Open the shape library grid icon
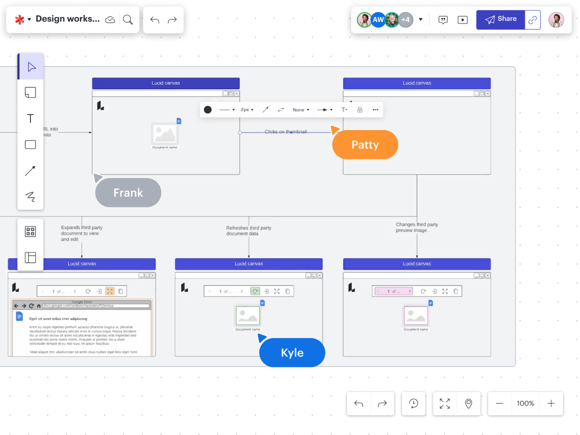This screenshot has width=580, height=435. (x=30, y=231)
